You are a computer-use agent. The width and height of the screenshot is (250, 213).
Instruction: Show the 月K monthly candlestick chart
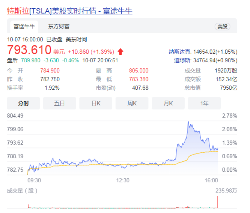click(x=168, y=103)
